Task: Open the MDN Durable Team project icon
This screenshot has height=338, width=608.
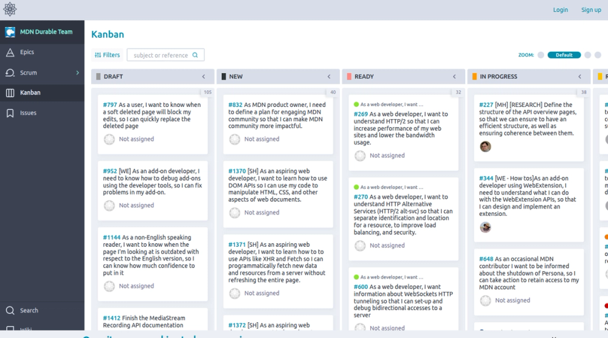Action: (x=10, y=32)
